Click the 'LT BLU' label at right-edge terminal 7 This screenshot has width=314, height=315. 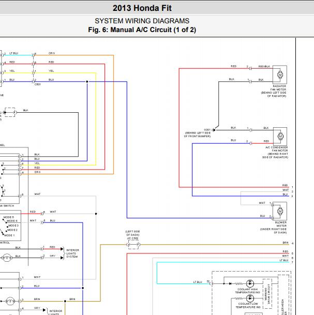click(x=284, y=260)
